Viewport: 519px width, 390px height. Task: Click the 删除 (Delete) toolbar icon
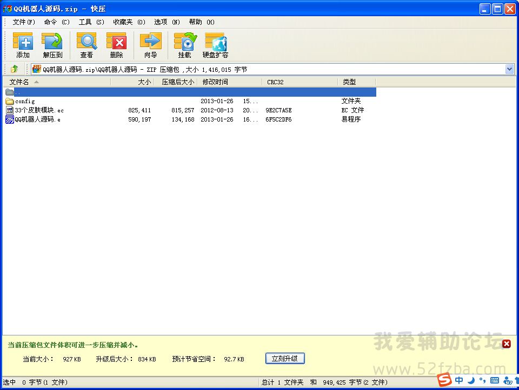coord(116,45)
